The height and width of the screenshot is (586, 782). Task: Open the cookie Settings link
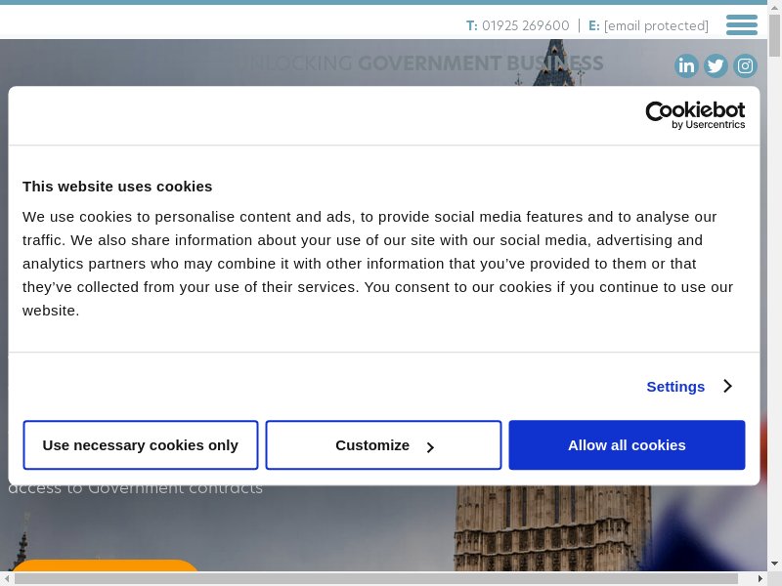[x=675, y=386]
